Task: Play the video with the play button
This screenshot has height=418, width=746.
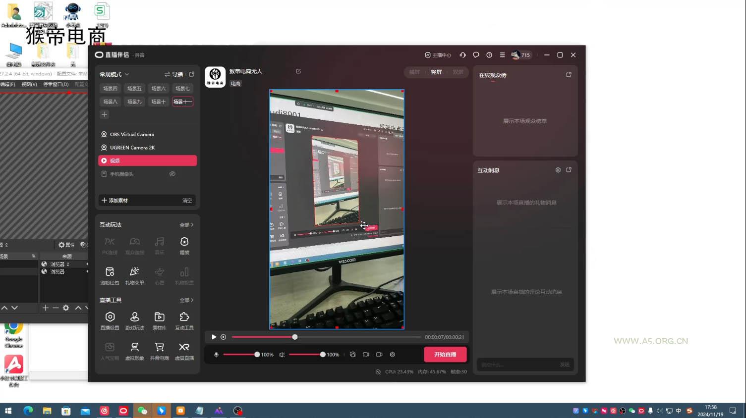Action: (214, 337)
